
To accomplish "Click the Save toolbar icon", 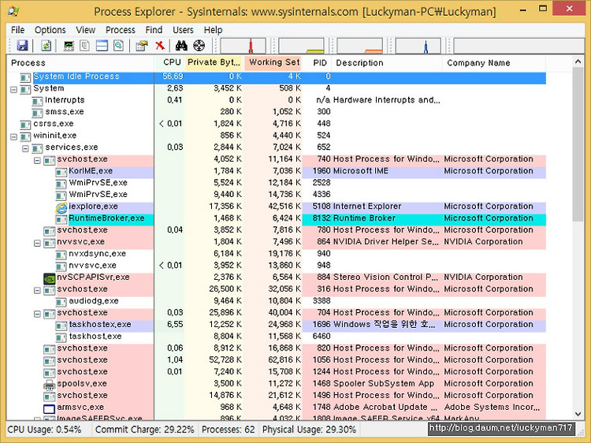I will [22, 46].
